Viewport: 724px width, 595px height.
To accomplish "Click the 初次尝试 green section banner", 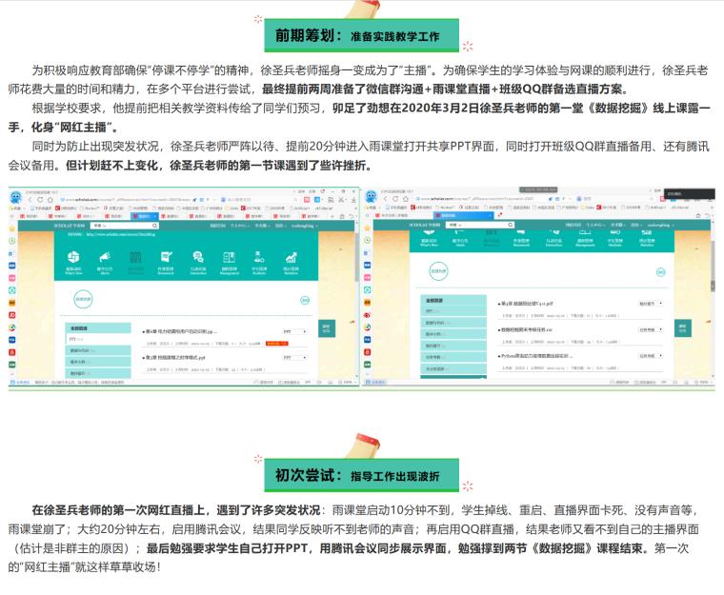I will (363, 475).
